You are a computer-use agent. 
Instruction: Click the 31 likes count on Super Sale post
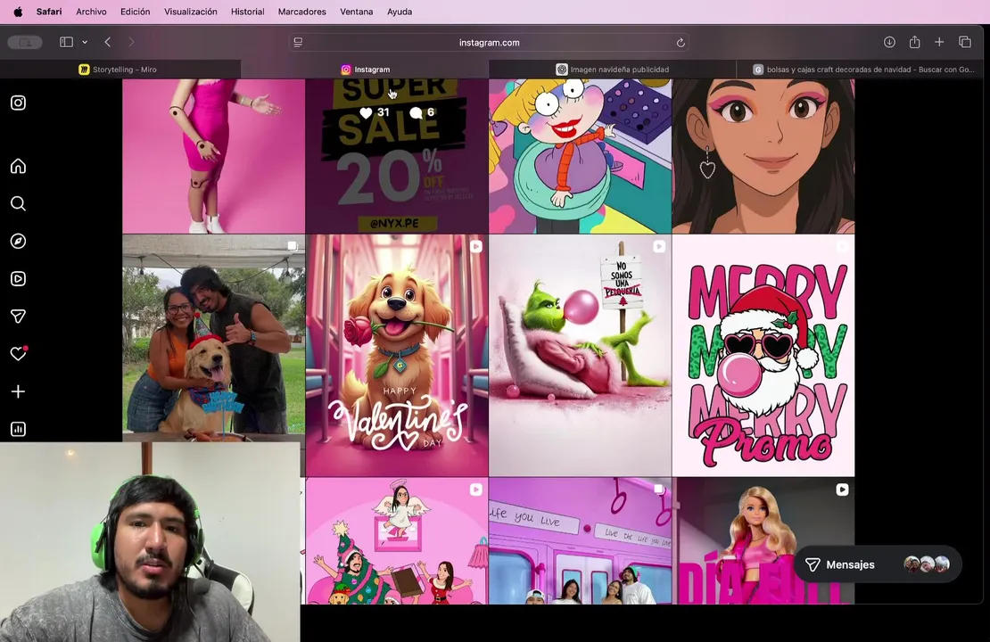[375, 112]
